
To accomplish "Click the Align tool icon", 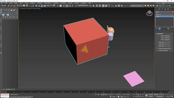I will [94, 6].
